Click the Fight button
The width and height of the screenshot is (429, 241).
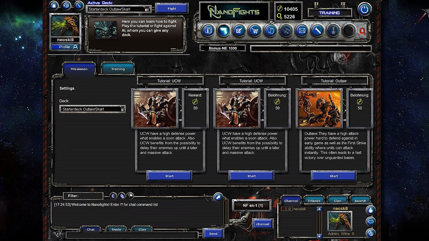click(172, 9)
